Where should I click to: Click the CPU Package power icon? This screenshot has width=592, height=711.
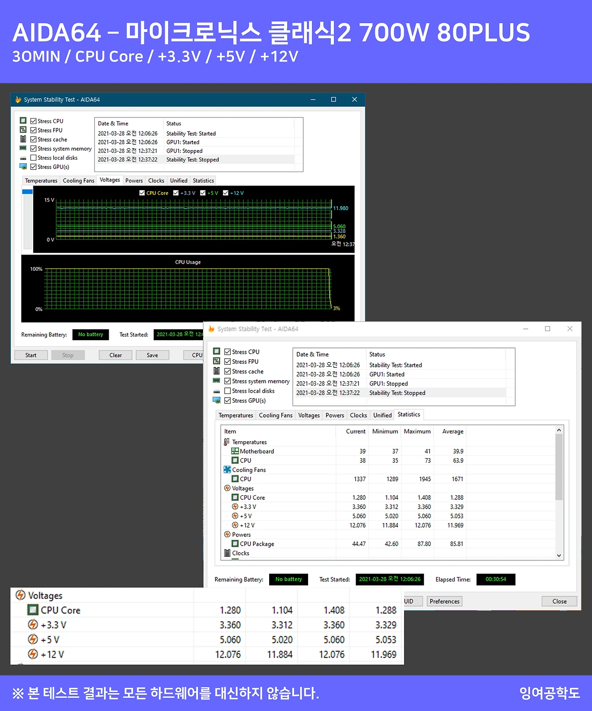(x=235, y=544)
